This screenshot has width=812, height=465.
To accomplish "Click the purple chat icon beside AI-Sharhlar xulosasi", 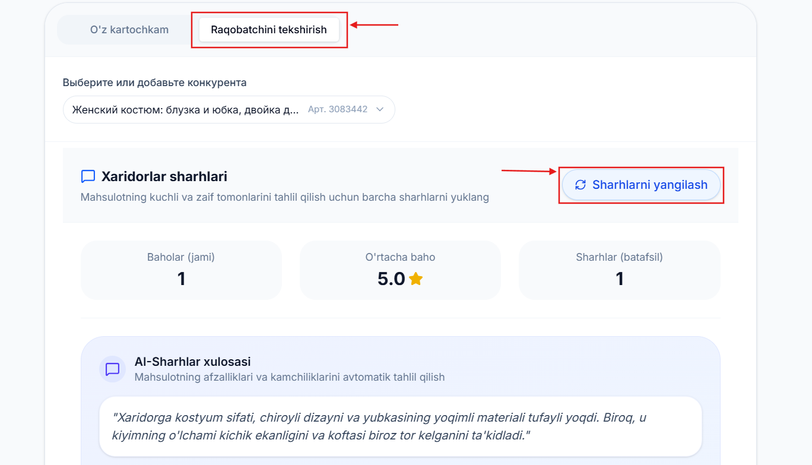I will [x=112, y=369].
